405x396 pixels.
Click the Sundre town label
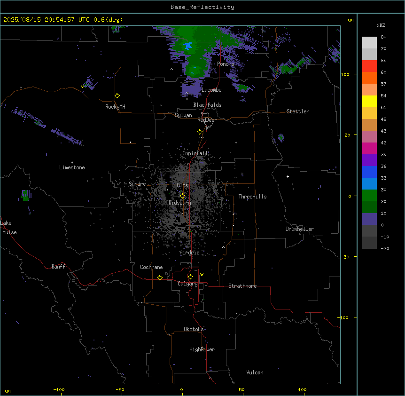point(137,184)
